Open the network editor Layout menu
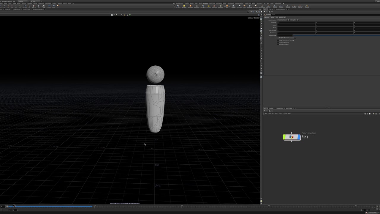380x214 pixels. click(x=285, y=114)
